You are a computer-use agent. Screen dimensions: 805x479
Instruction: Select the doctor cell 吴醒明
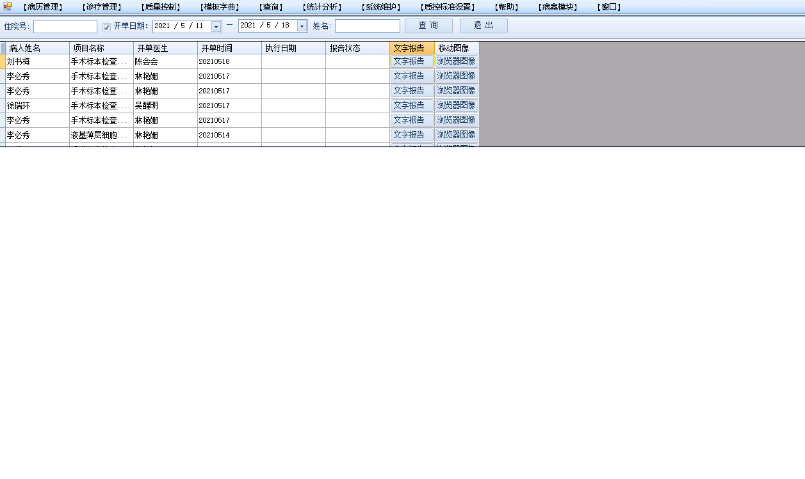tap(166, 106)
